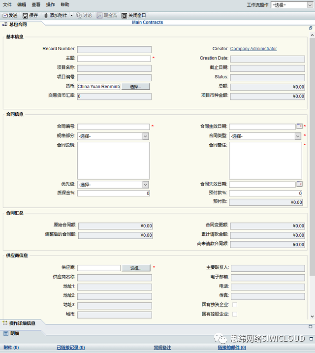Image resolution: width=315 pixels, height=353 pixels.
Task: Click the 交易货币汇率 field
Action: [x=114, y=96]
